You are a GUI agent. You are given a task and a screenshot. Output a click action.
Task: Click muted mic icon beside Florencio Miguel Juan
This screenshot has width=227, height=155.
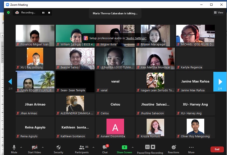tap(18, 44)
